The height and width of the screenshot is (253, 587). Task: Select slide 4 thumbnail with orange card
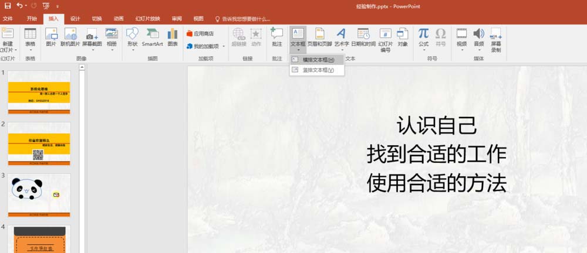pyautogui.click(x=39, y=239)
